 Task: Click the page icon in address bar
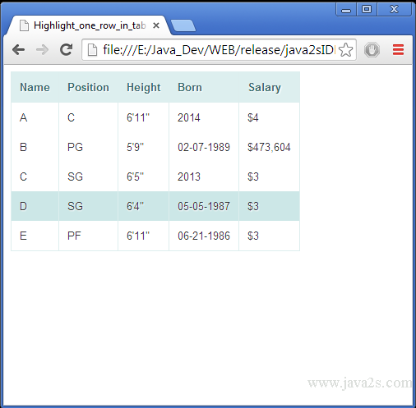pyautogui.click(x=92, y=50)
